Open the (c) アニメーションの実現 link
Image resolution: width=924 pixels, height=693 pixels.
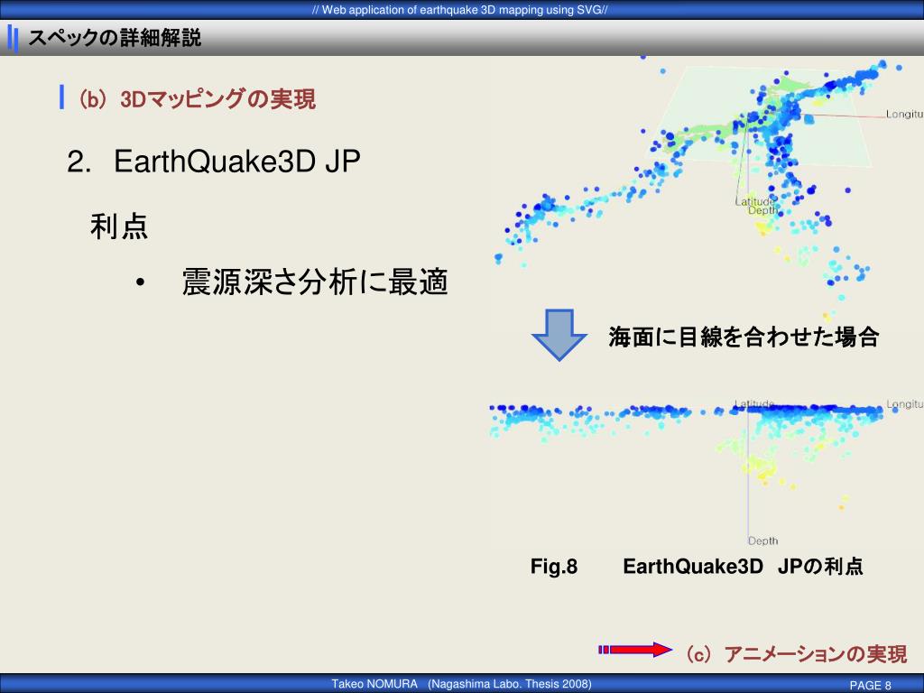[x=797, y=654]
